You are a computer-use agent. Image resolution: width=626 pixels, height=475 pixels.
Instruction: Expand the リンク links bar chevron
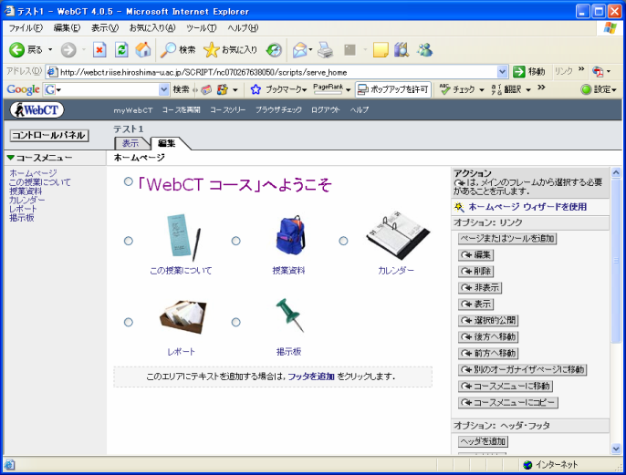coord(581,69)
